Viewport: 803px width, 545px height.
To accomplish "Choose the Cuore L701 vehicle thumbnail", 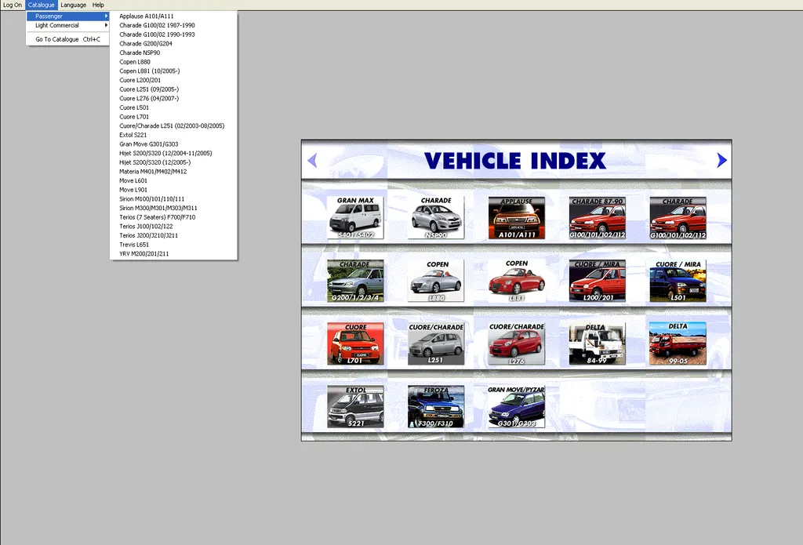I will click(x=355, y=343).
